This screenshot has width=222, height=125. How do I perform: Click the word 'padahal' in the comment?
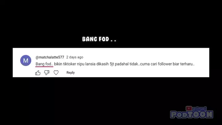[121, 64]
